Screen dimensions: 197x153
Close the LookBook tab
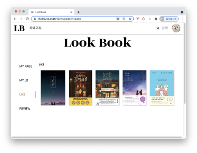[x=71, y=12]
